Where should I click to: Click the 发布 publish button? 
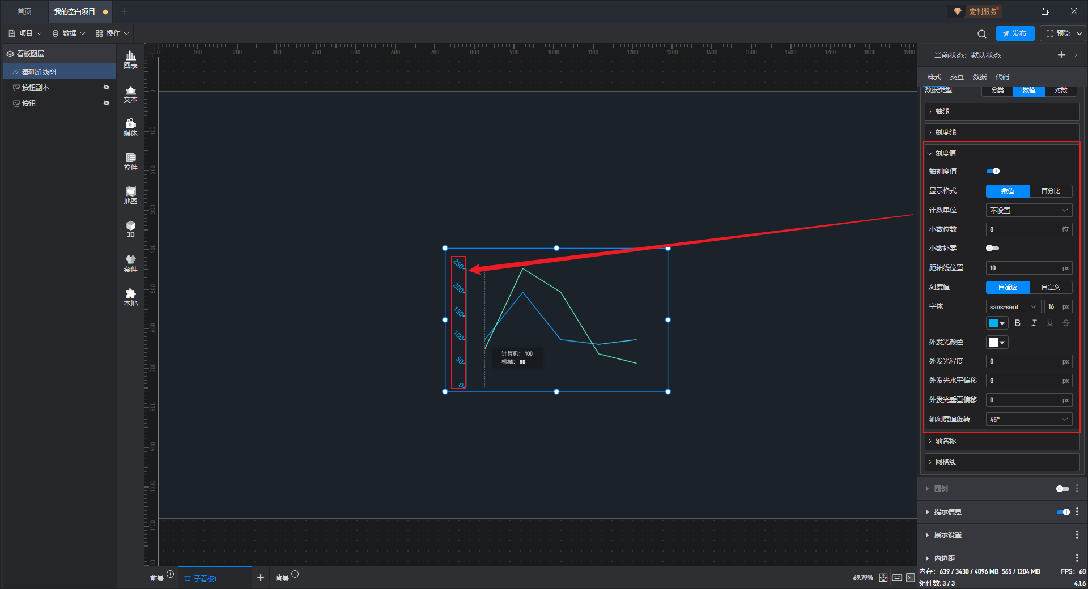tap(1015, 33)
